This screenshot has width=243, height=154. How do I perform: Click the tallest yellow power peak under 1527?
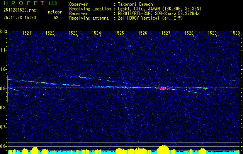pos(163,149)
